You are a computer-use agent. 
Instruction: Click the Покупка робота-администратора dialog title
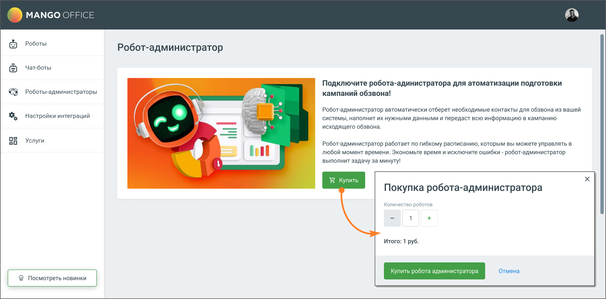(463, 187)
